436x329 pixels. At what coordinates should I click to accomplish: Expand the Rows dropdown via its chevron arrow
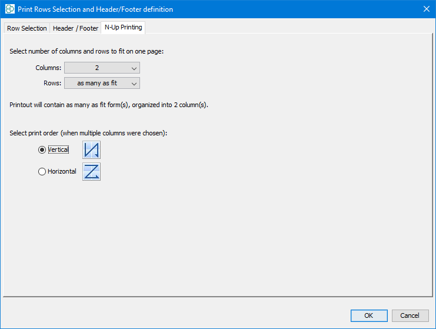(134, 84)
